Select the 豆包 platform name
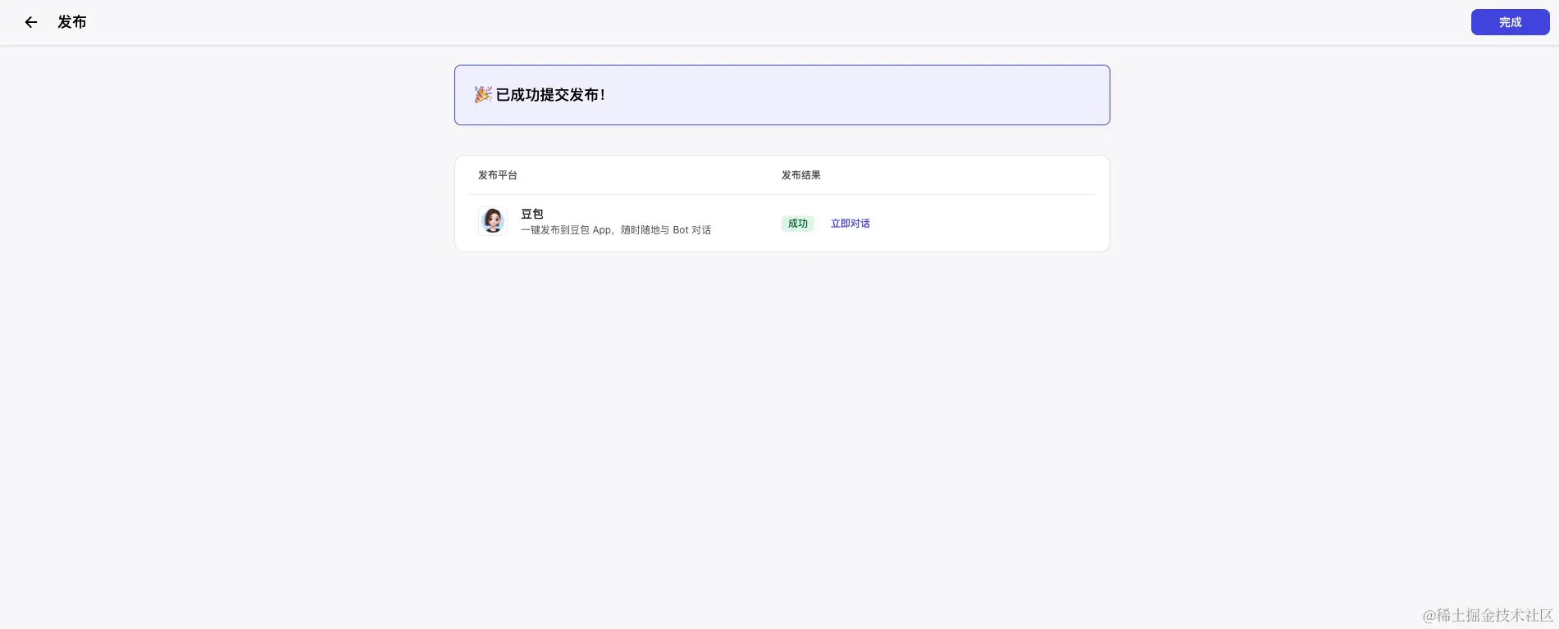 532,214
